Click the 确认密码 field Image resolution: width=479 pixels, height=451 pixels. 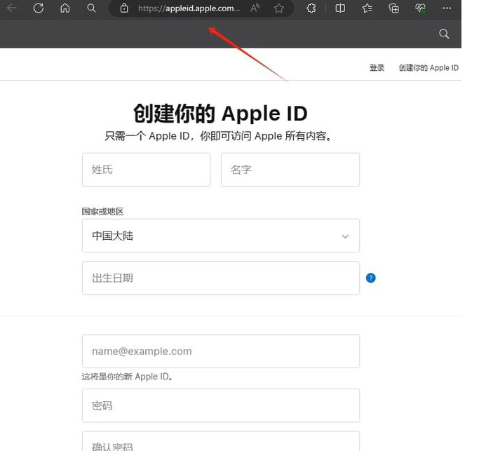pyautogui.click(x=220, y=442)
